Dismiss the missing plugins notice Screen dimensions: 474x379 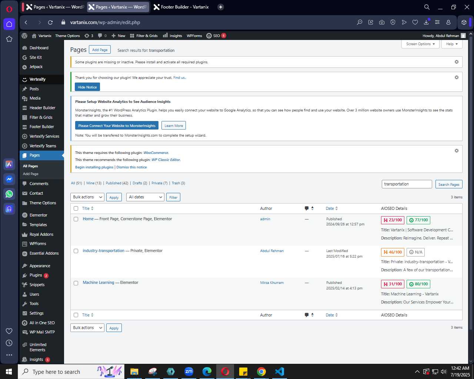457,62
